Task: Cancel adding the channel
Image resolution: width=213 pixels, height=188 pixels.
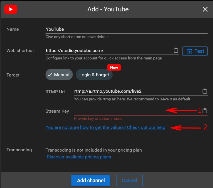Action: [x=129, y=180]
